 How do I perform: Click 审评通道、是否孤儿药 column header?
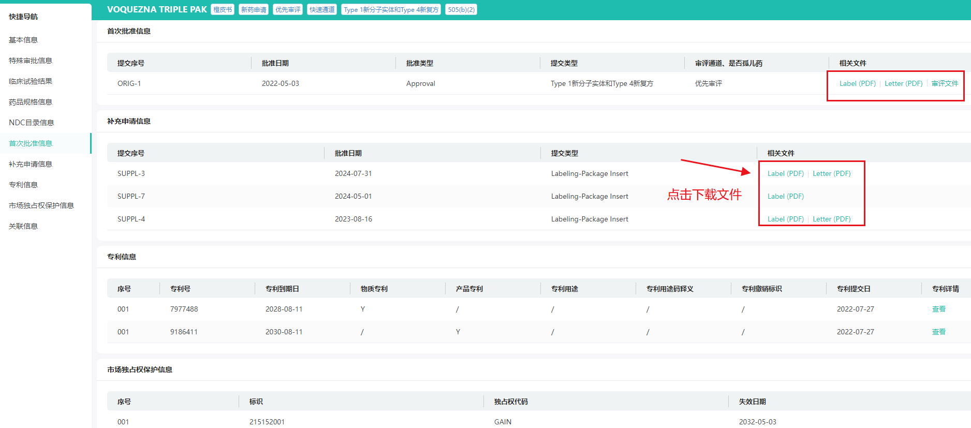pyautogui.click(x=729, y=63)
